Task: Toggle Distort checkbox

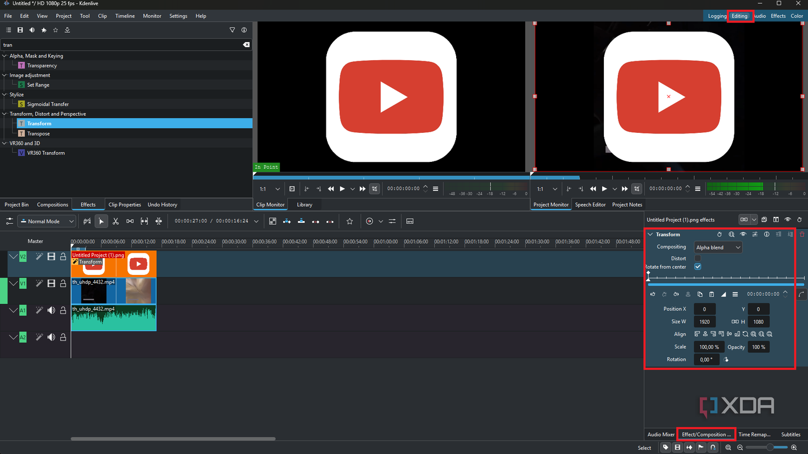Action: coord(698,258)
